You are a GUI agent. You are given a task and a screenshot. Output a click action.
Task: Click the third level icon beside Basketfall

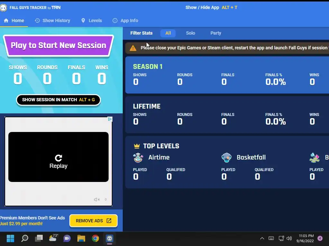tap(315, 158)
